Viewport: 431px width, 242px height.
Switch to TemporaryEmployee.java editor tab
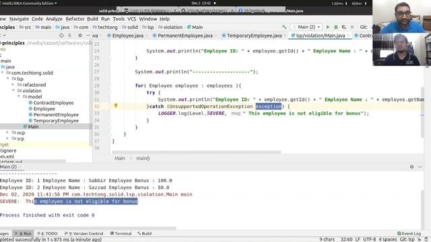point(254,36)
